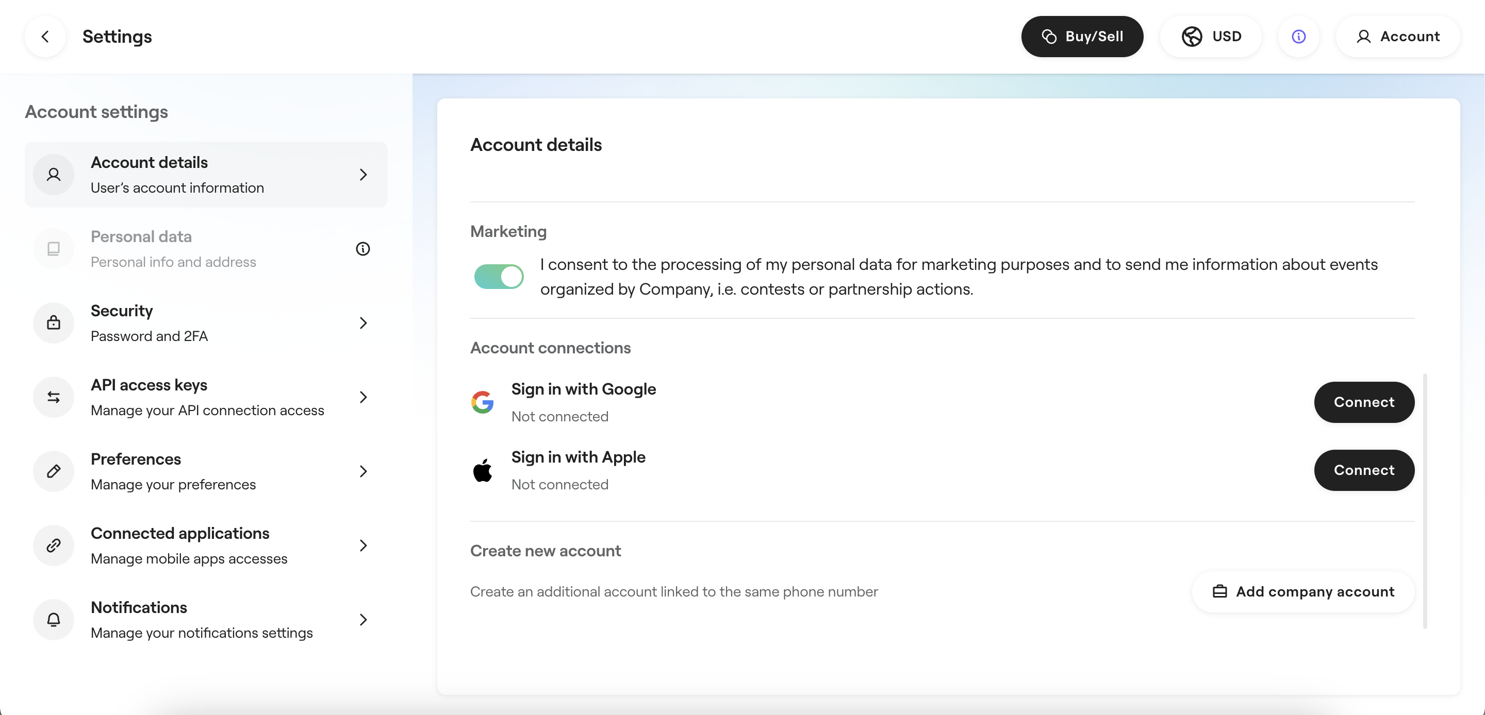This screenshot has height=715, width=1485.
Task: Click Add company account button
Action: [x=1303, y=592]
